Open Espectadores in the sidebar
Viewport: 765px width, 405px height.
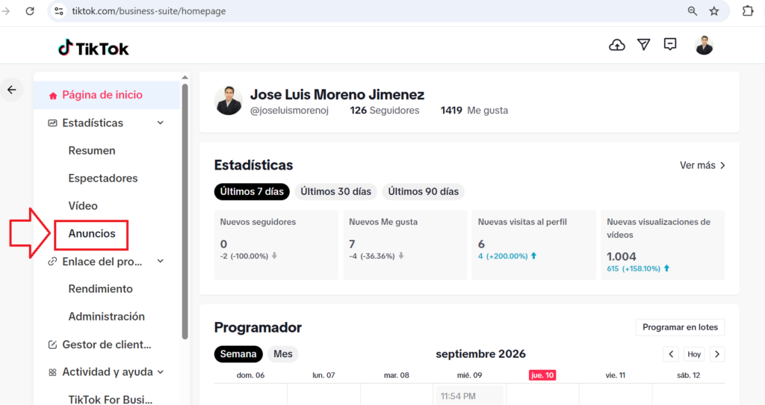103,178
